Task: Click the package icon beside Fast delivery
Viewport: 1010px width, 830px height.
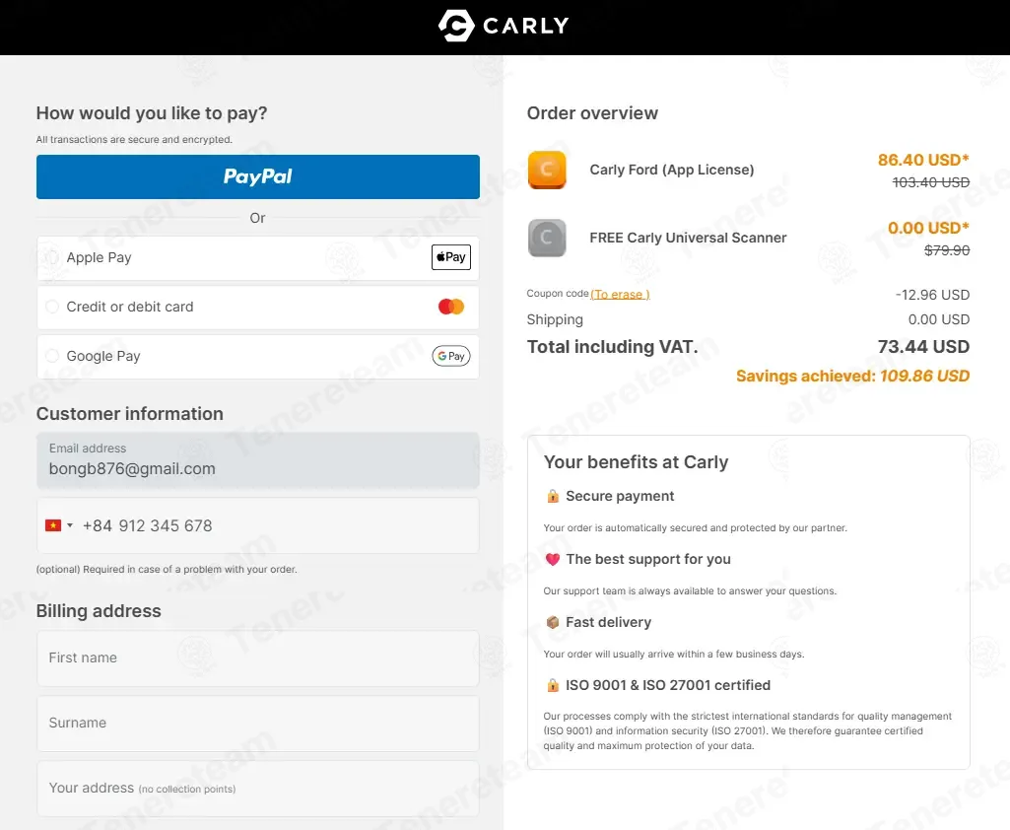Action: pos(553,623)
